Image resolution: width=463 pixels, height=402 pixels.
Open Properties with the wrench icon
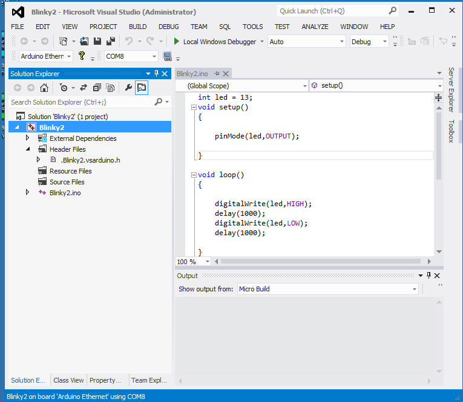click(x=128, y=88)
